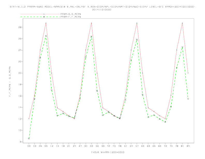Click red O.O_MEAN peak marker at hour 33
Viewport: 205px width, 159px height.
click(x=91, y=23)
